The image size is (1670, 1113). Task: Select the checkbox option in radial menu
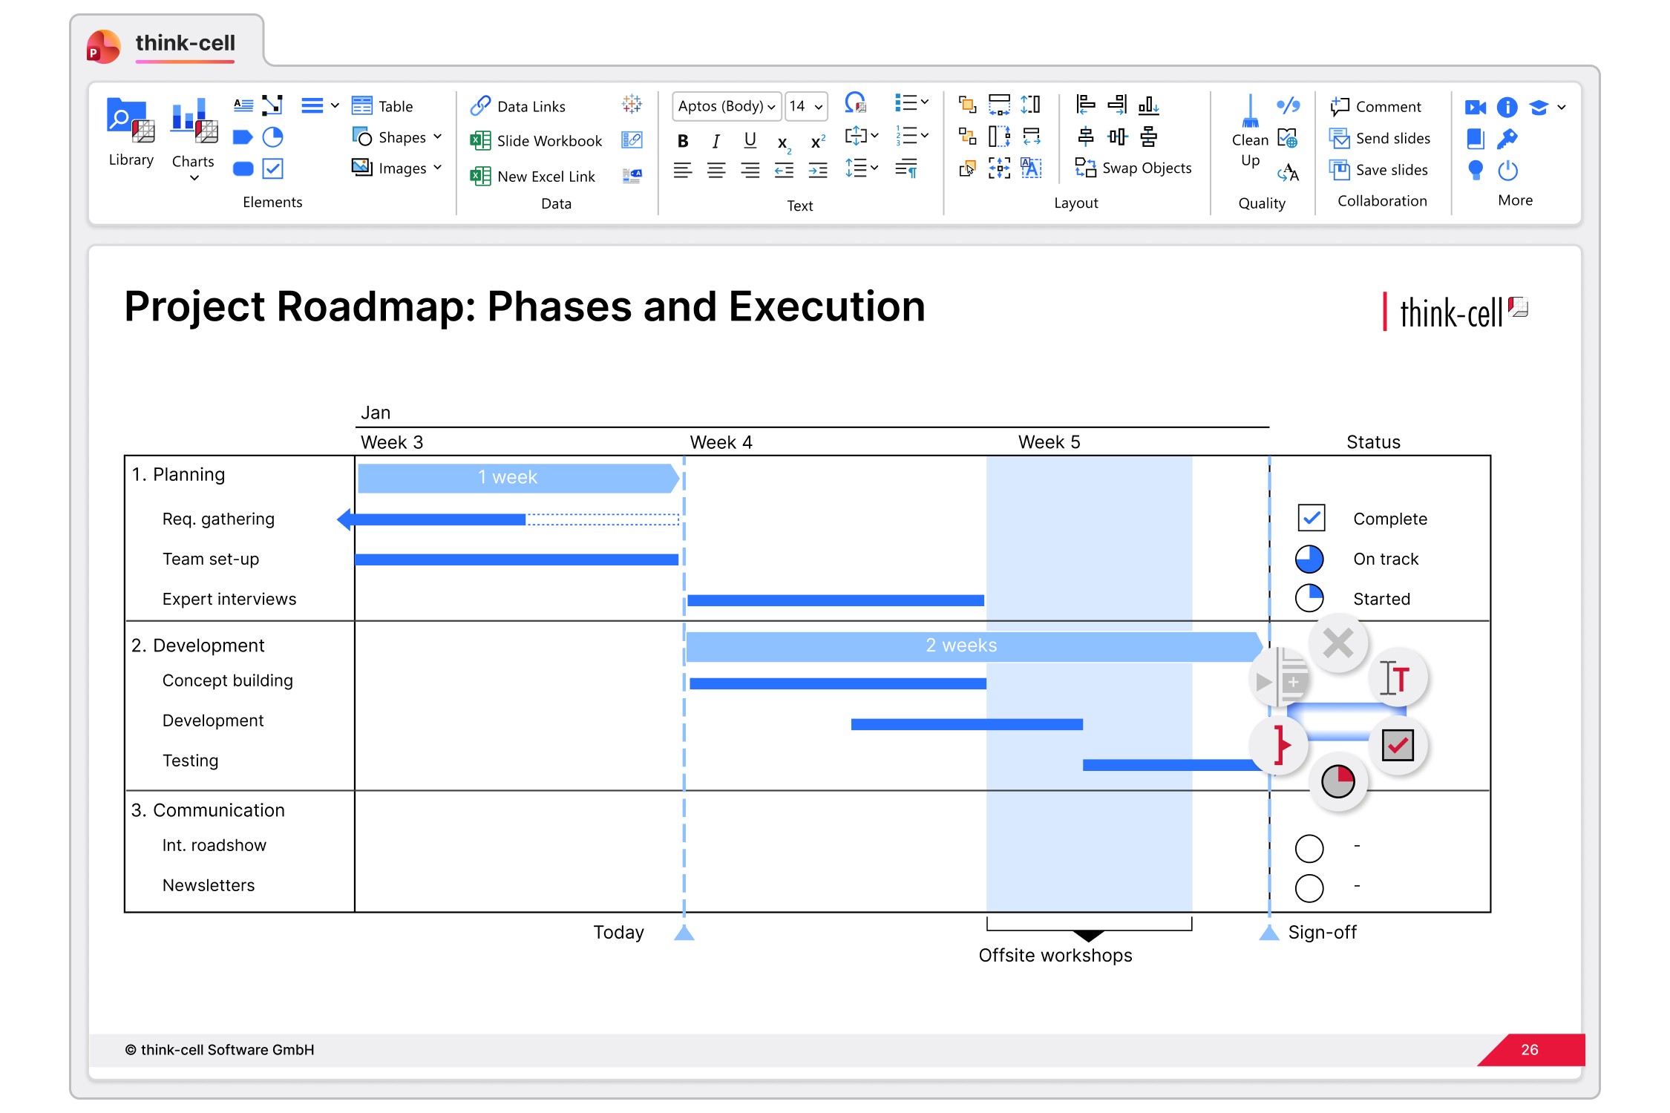1398,745
